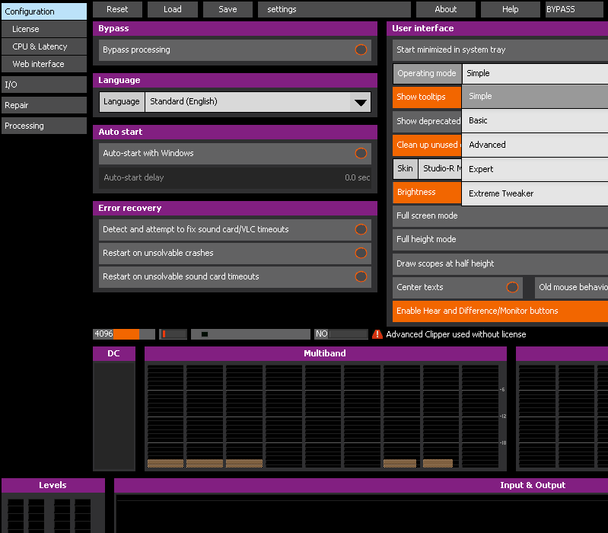Switch to the CPU & Latency page
Image resolution: width=608 pixels, height=533 pixels.
43,46
